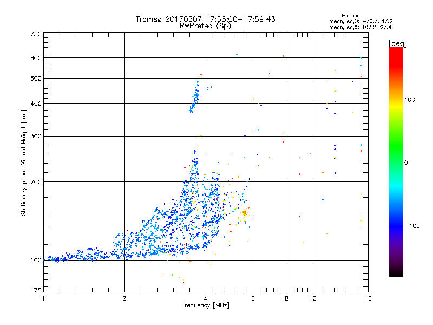Click the "mean, sd,O: -76.7, 17.2" line
Image resolution: width=433 pixels, height=325 pixels.
(x=360, y=21)
